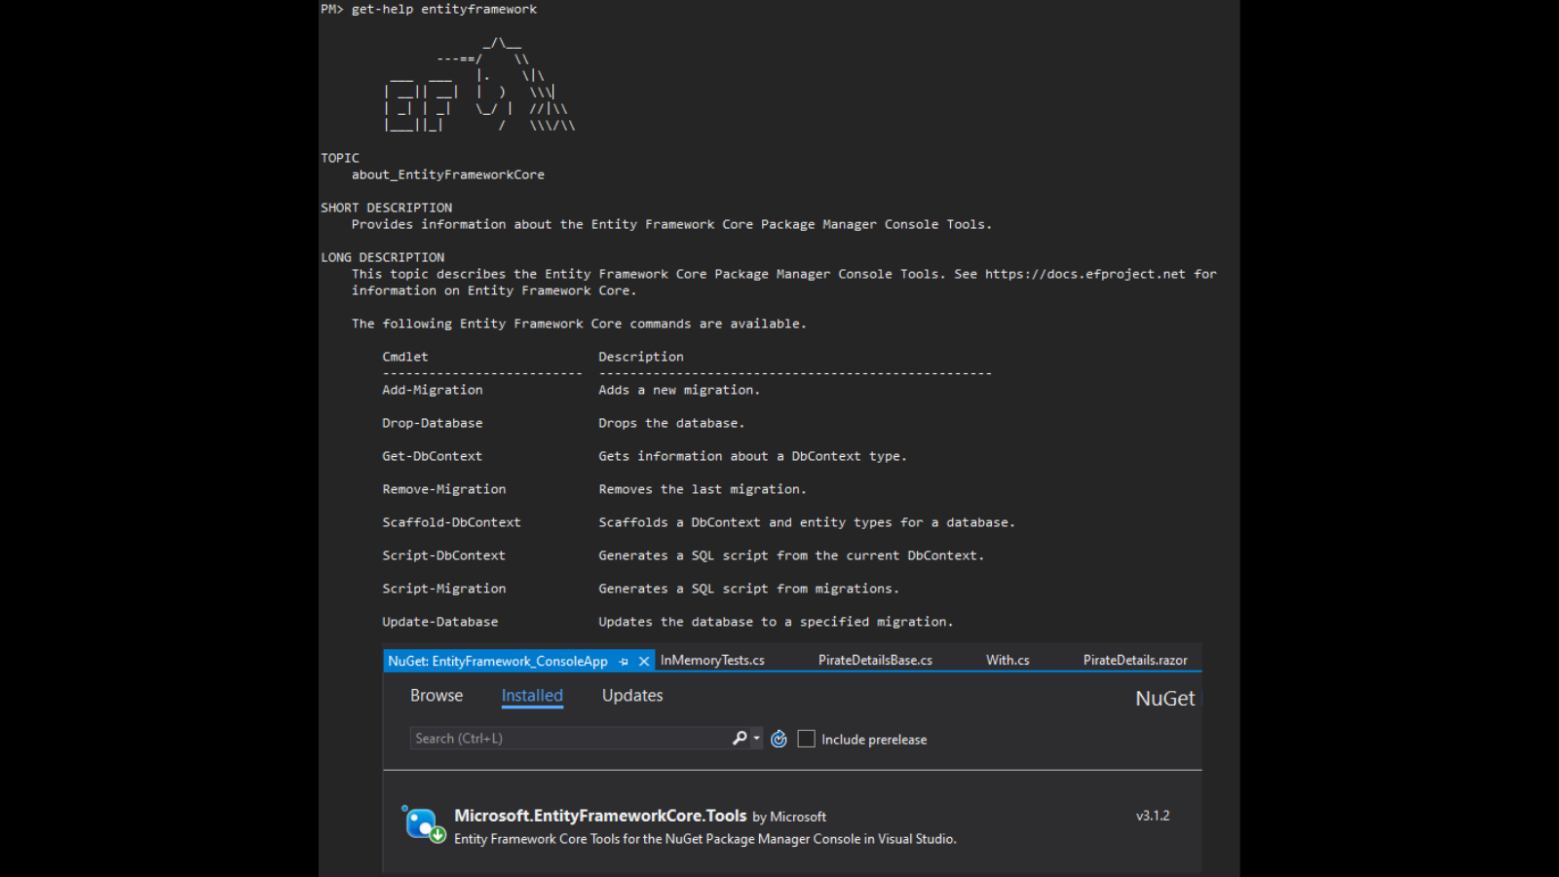Refresh the NuGet package list
The width and height of the screenshot is (1559, 877).
point(779,740)
